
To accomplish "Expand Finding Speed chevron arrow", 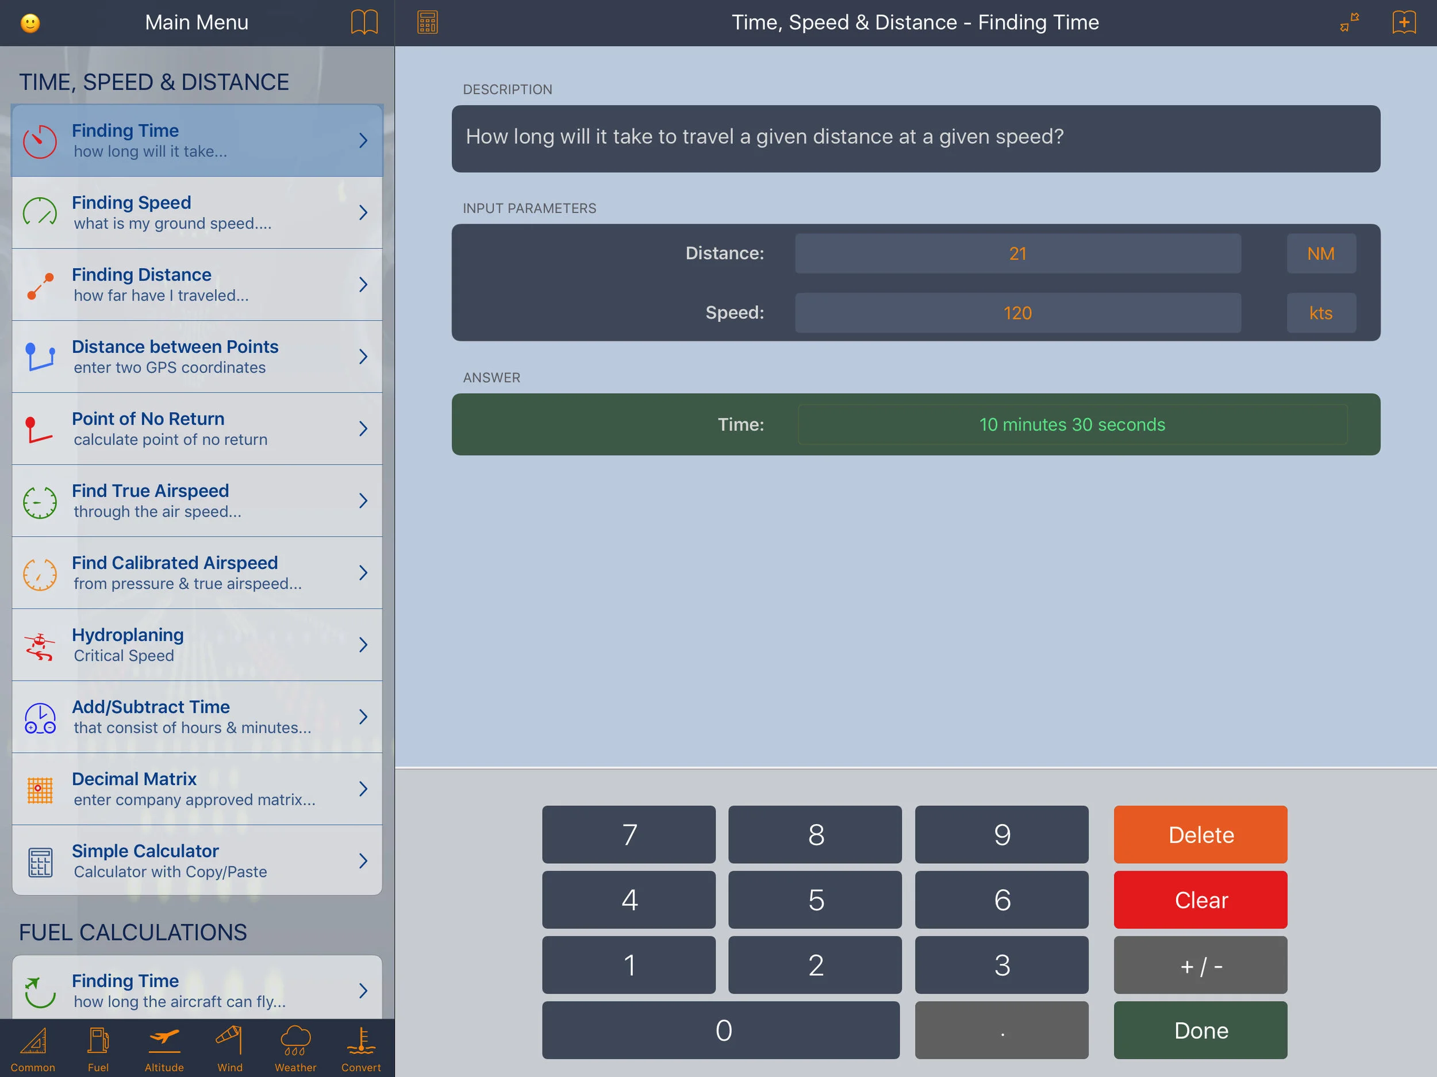I will [x=363, y=213].
